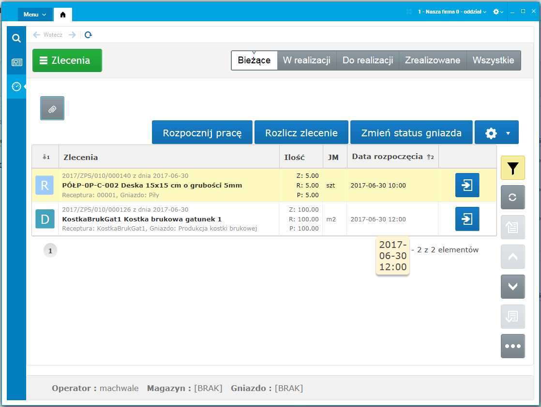The height and width of the screenshot is (407, 541).
Task: Click Gniazdo [BRAK] in status bar
Action: pyautogui.click(x=267, y=389)
